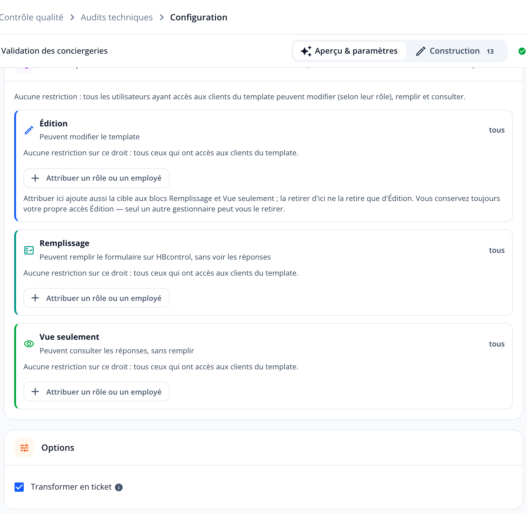The image size is (527, 513).
Task: Click the Remplissage heading
Action: click(64, 243)
